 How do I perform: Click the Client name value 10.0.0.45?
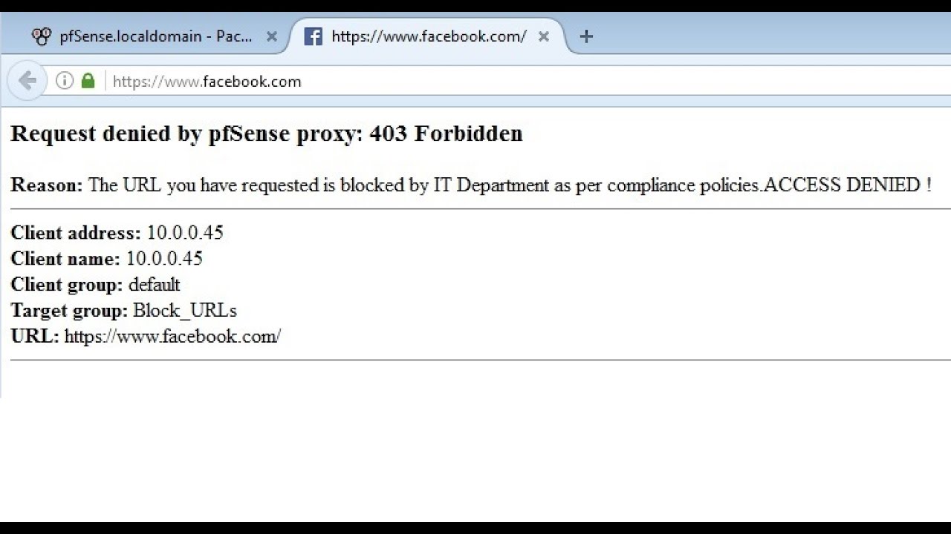(164, 259)
